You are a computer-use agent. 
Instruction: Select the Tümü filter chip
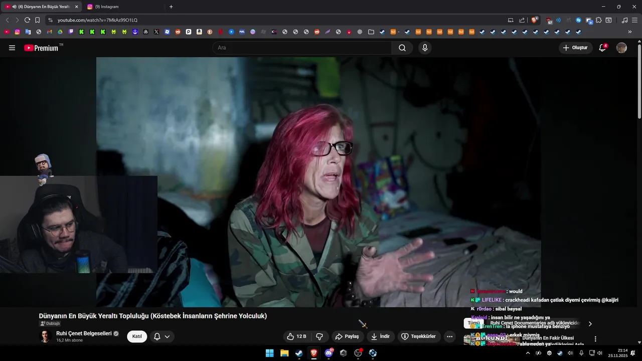click(474, 323)
